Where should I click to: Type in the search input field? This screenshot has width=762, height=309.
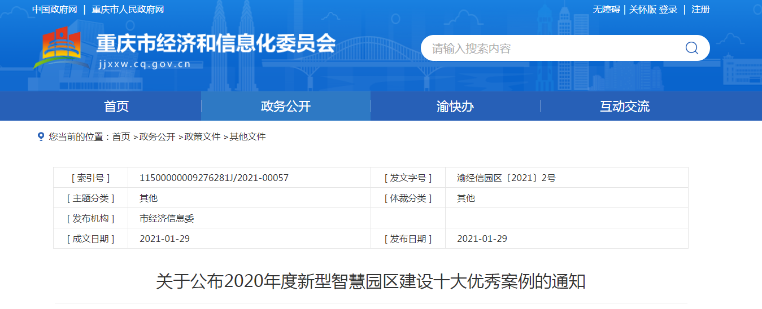pyautogui.click(x=548, y=48)
